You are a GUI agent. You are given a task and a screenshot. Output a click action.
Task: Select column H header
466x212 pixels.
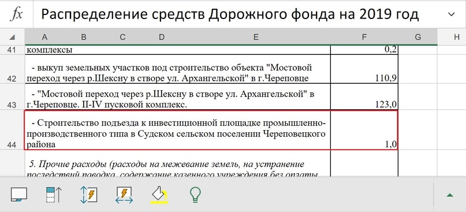coord(452,37)
